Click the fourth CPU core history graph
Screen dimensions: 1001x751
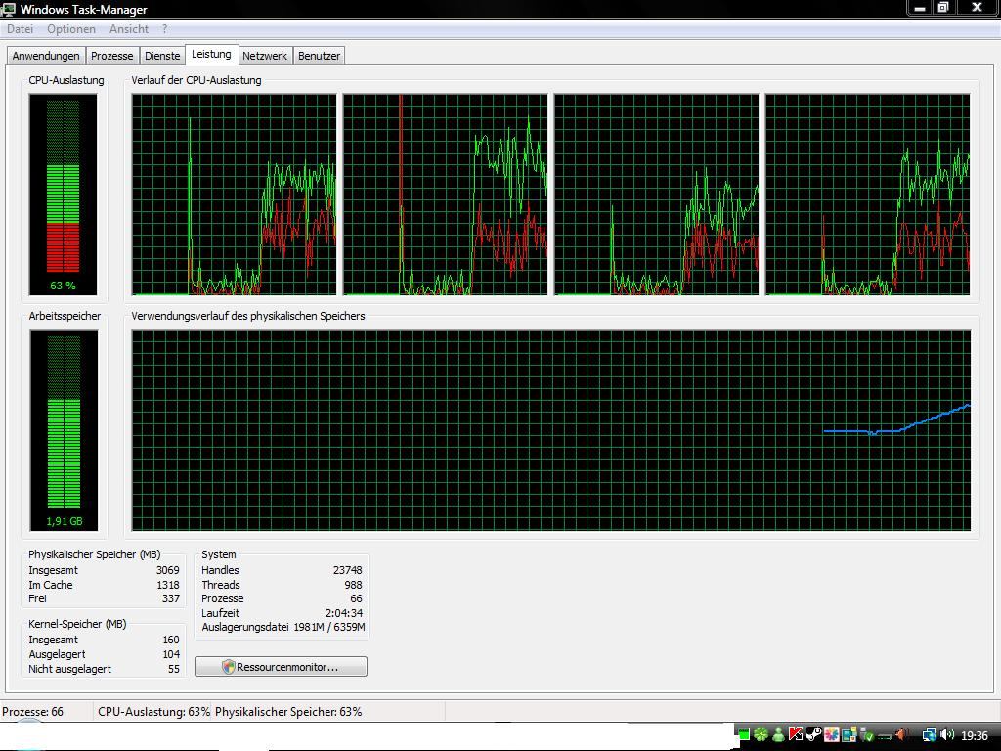(868, 195)
